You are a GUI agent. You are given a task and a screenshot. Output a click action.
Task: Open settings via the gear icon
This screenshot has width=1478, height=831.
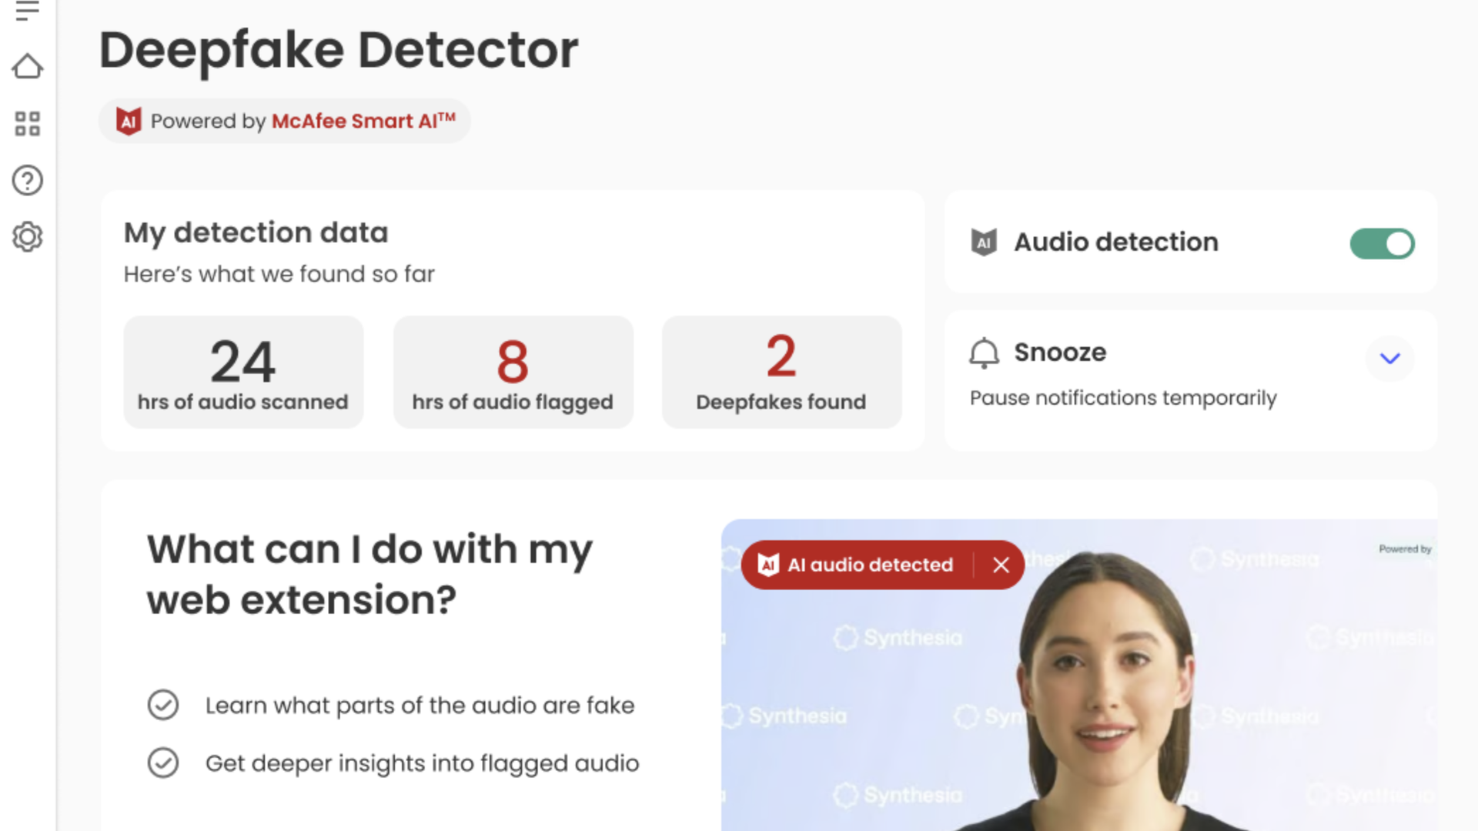point(28,237)
